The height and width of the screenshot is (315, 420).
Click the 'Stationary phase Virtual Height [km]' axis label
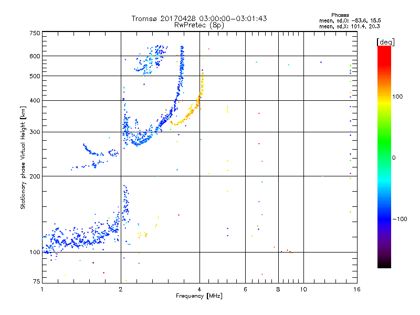(23, 157)
